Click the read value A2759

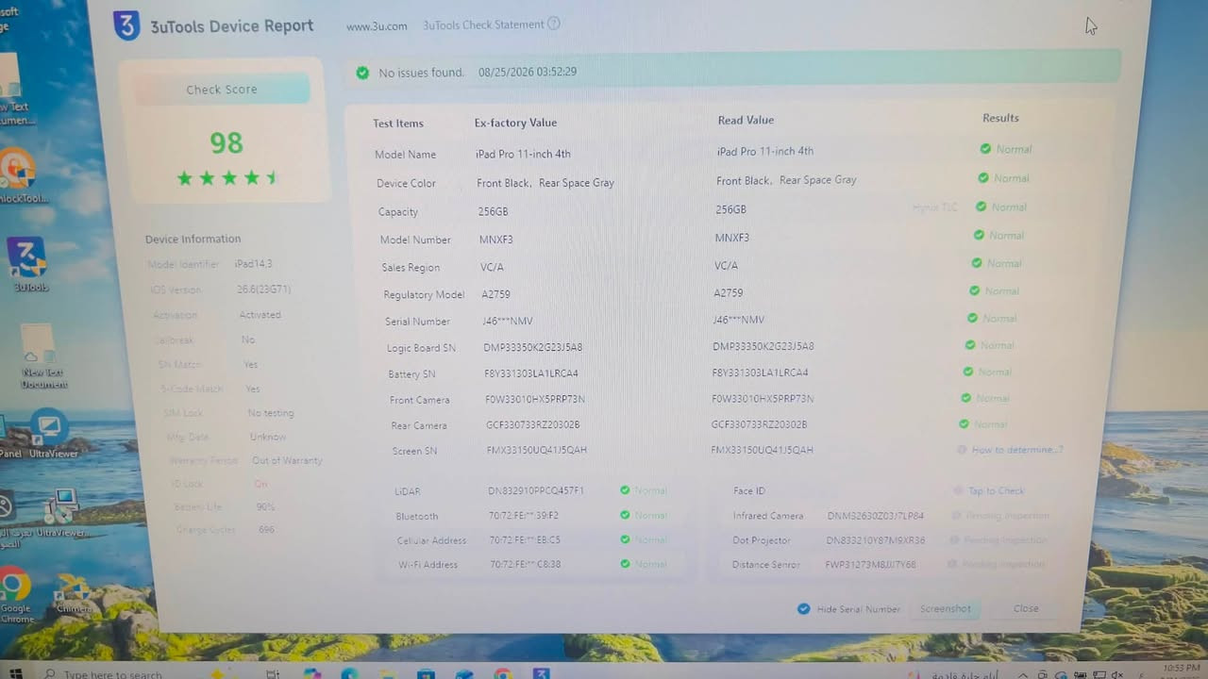tap(729, 293)
